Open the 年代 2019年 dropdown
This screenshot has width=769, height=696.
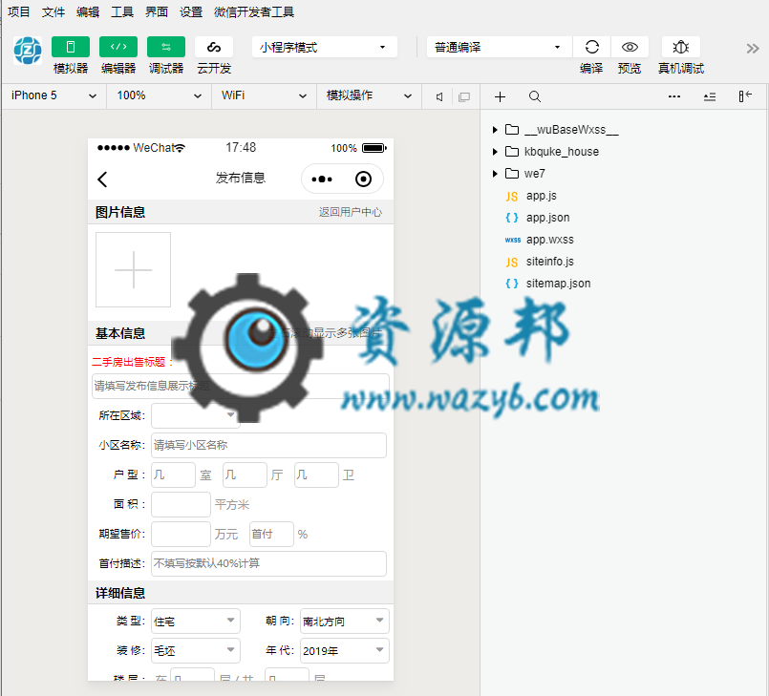(x=345, y=650)
